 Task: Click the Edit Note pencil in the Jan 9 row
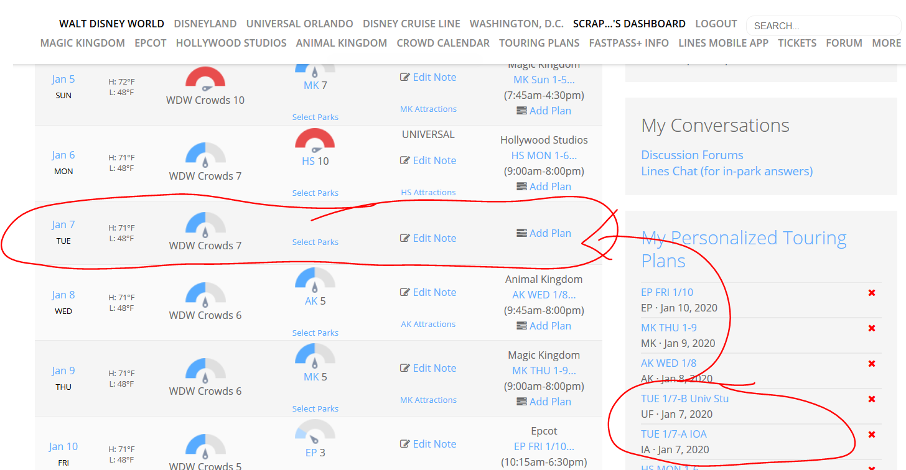[405, 368]
